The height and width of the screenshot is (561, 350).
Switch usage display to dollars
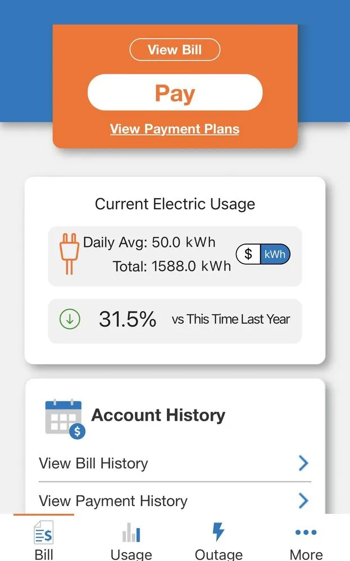(x=248, y=254)
